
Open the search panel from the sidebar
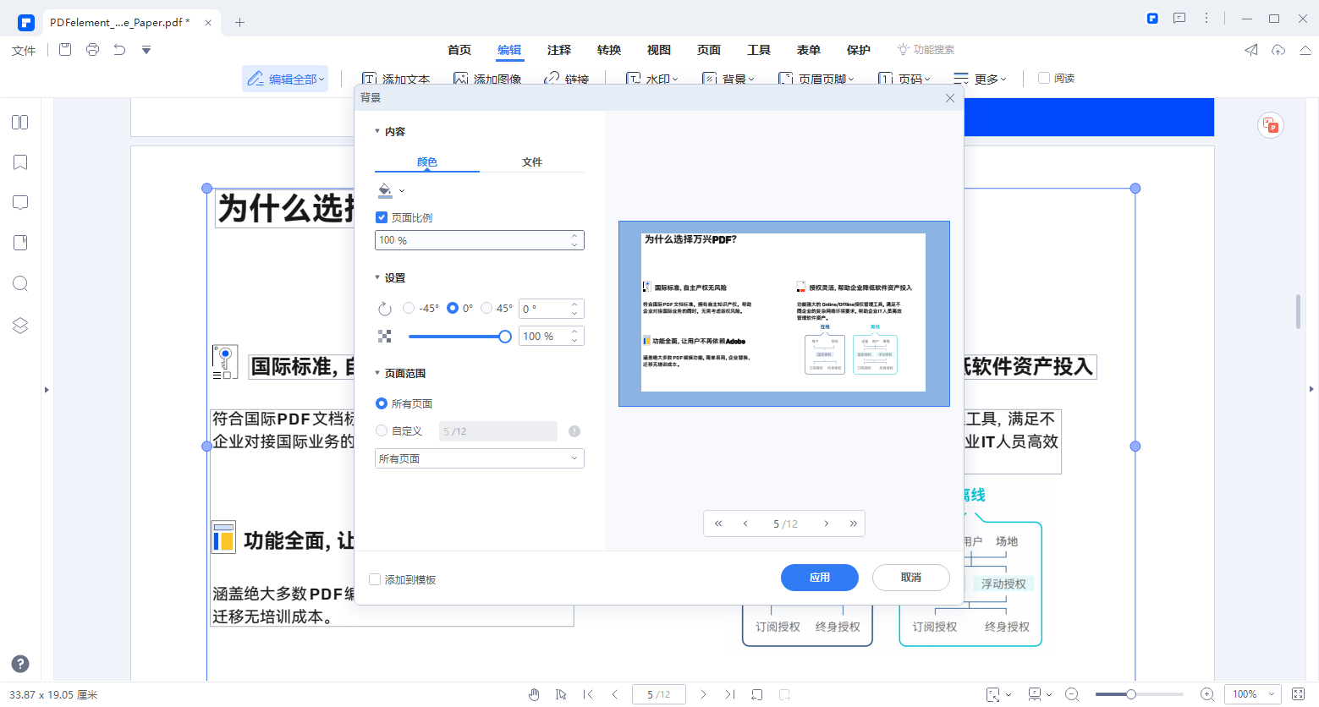pos(20,283)
